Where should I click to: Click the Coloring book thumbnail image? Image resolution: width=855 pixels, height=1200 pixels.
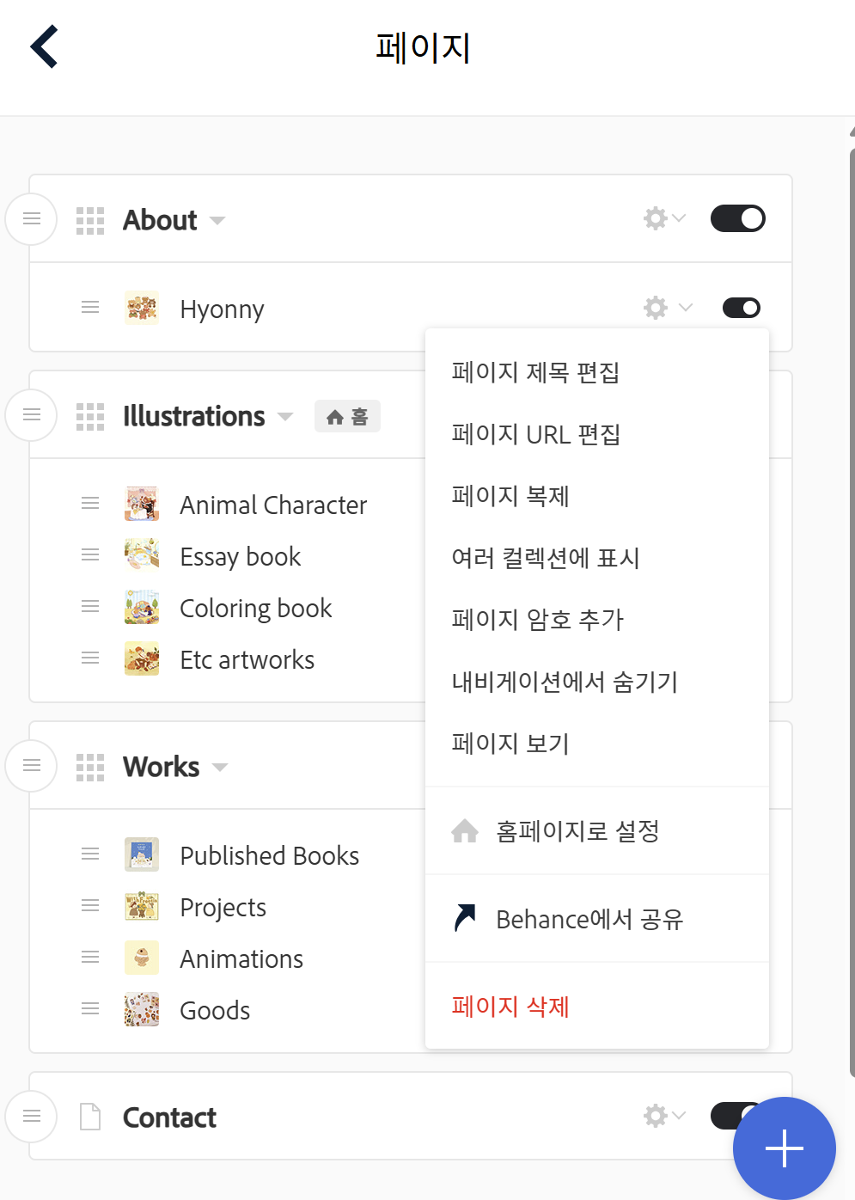tap(142, 607)
